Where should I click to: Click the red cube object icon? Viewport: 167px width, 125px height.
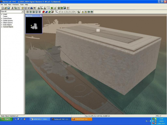pyautogui.click(x=43, y=12)
